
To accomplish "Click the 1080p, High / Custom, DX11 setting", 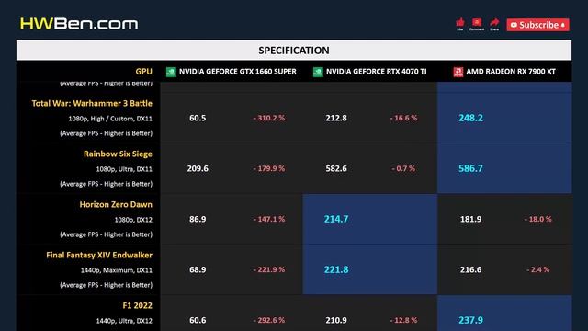I will (x=110, y=119).
